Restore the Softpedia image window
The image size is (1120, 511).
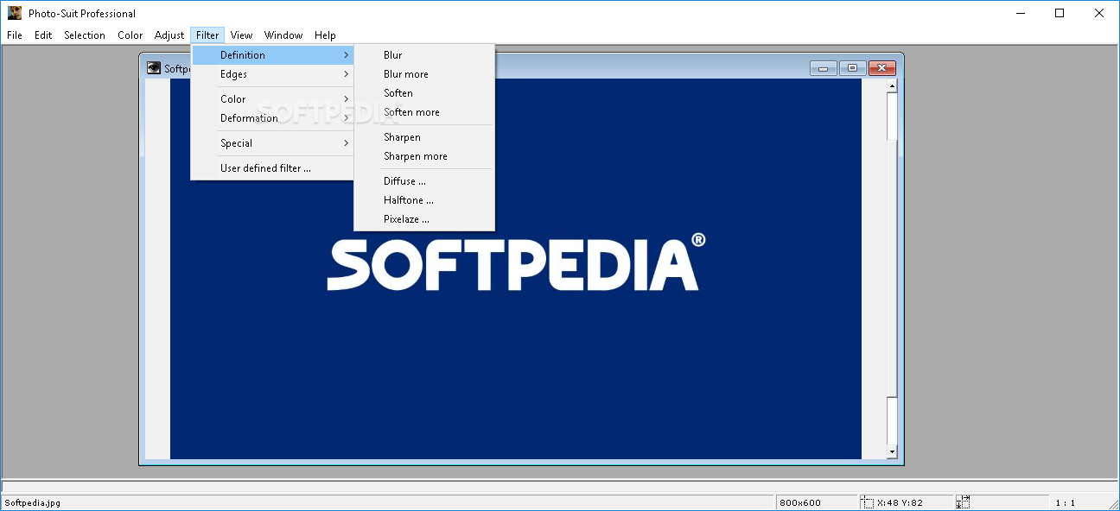pos(852,68)
